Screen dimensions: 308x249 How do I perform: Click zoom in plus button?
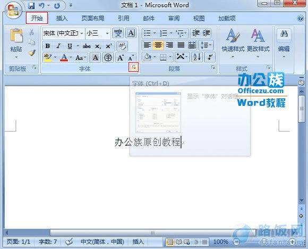click(293, 242)
